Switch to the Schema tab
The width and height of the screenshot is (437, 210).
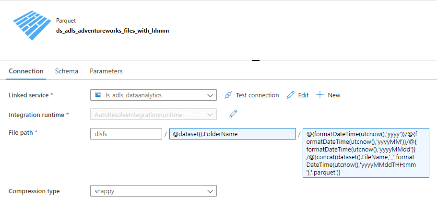click(x=67, y=71)
